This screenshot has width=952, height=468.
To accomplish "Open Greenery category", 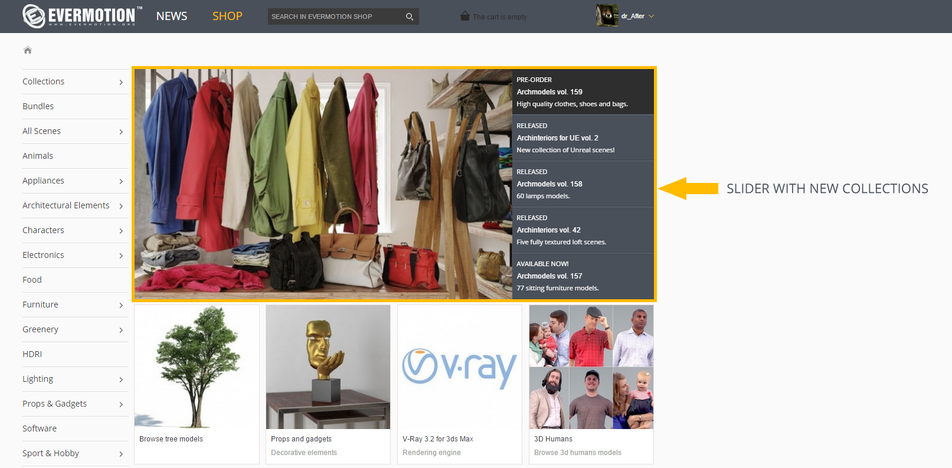I will coord(40,329).
